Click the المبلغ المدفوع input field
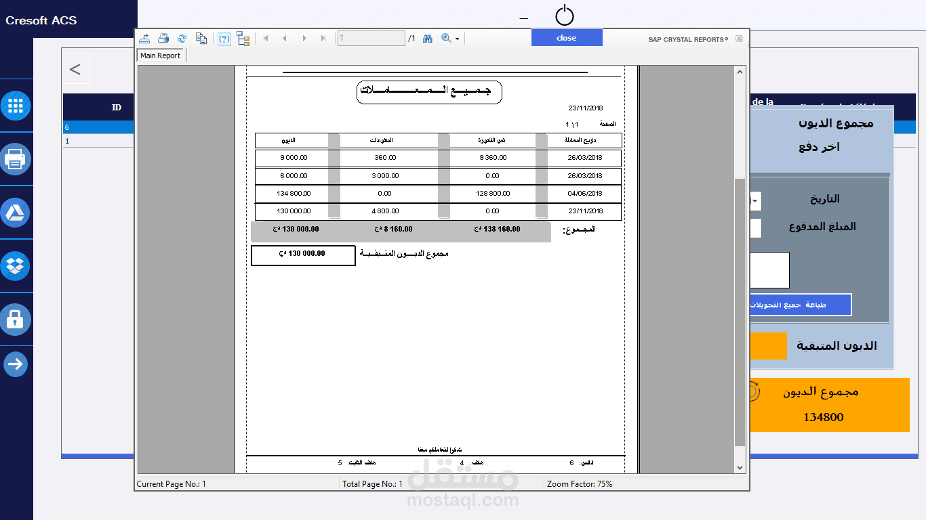The height and width of the screenshot is (520, 926). (755, 227)
